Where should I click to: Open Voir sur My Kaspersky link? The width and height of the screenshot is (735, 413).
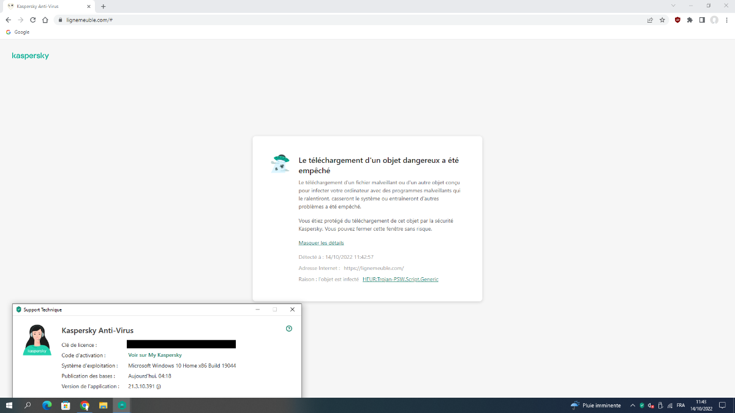click(x=155, y=355)
